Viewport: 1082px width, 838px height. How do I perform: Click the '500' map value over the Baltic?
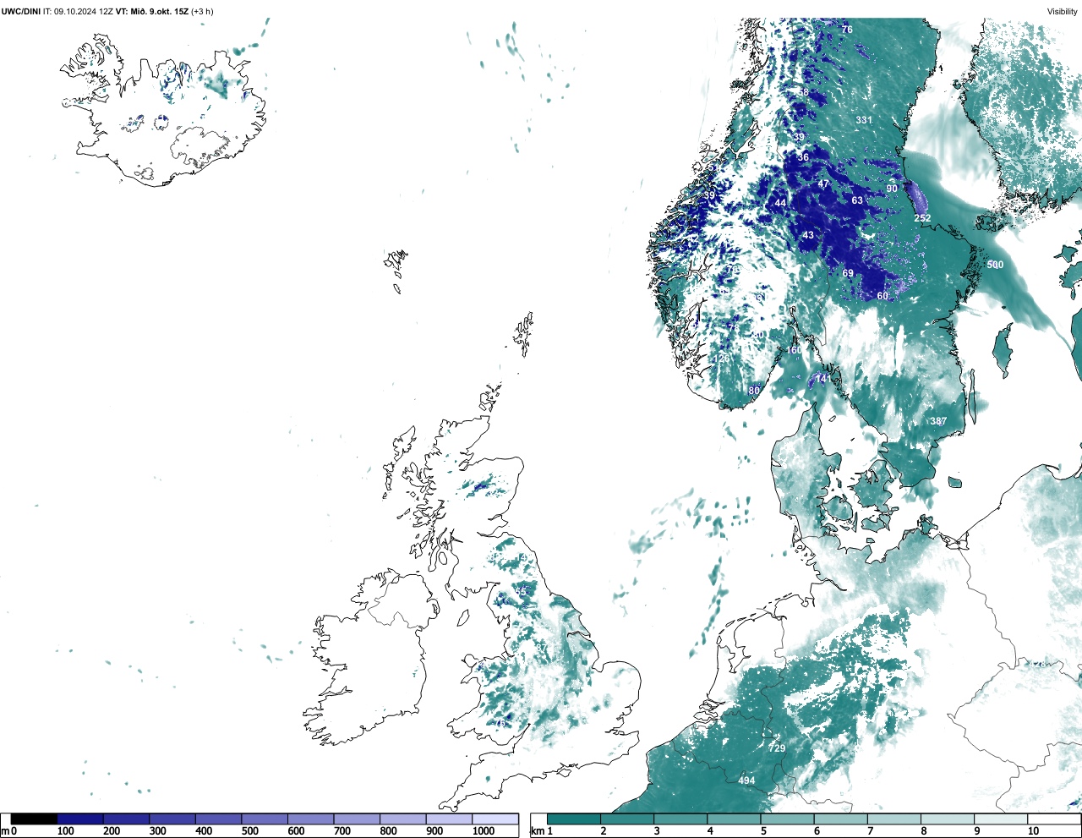coord(995,265)
